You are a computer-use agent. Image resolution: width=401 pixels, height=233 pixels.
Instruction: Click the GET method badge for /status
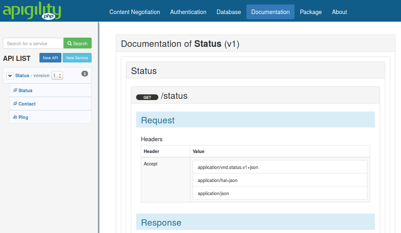tap(147, 97)
